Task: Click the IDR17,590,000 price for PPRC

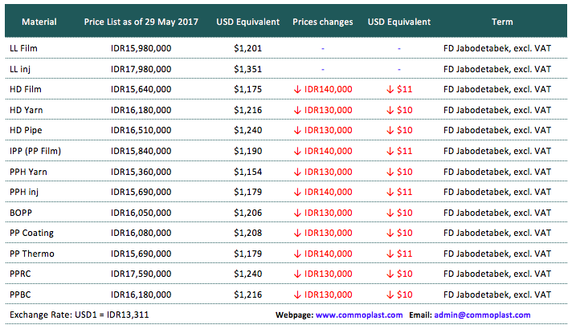Action: coord(141,274)
